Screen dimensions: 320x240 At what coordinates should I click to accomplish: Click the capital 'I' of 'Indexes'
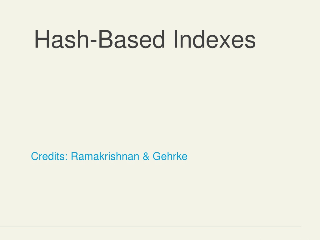click(x=176, y=39)
